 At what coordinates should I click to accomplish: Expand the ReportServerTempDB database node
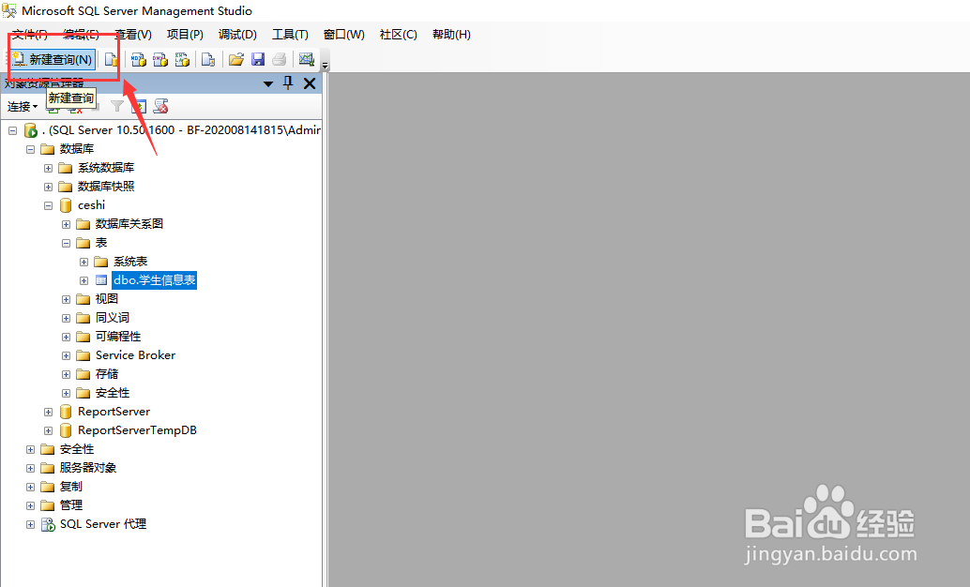click(48, 431)
